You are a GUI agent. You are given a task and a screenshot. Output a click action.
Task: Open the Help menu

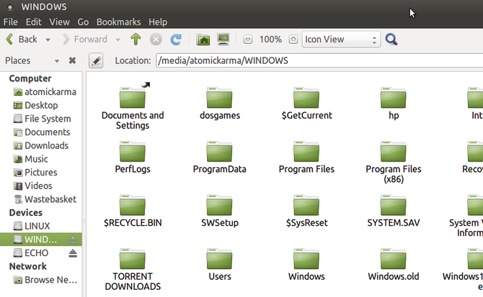pos(158,22)
